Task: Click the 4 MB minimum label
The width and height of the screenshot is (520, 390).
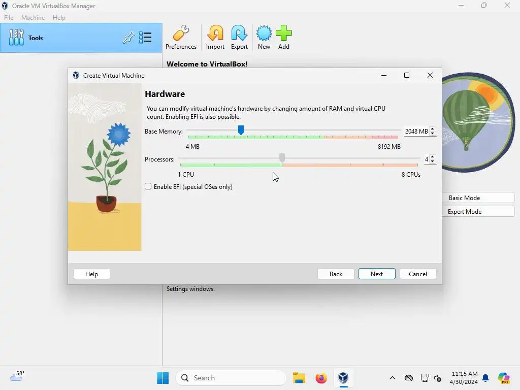Action: pos(192,147)
